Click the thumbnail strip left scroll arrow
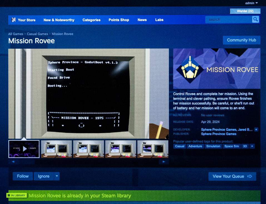Screen dimensions: 266x204 pyautogui.click(x=13, y=162)
